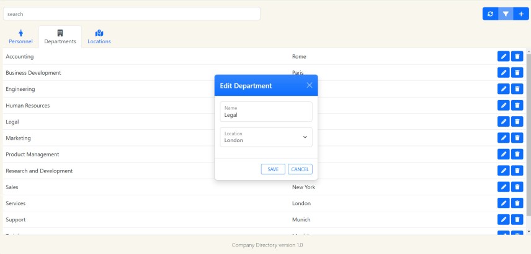Delete the Sales row trash icon
Viewport: 531px width, 254px height.
[517, 187]
